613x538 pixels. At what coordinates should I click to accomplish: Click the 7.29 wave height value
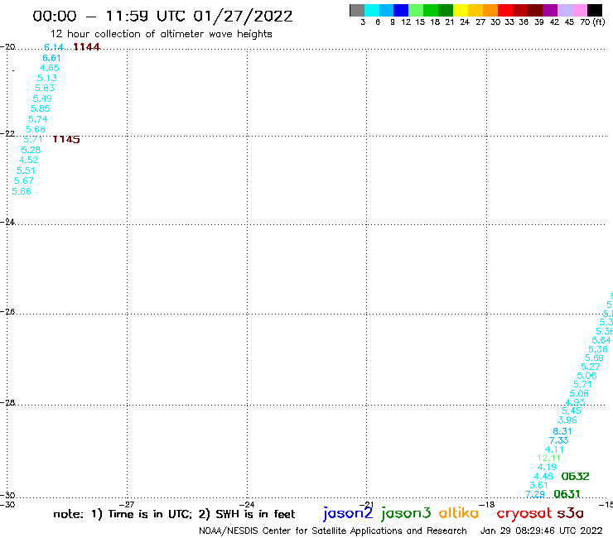pos(535,494)
